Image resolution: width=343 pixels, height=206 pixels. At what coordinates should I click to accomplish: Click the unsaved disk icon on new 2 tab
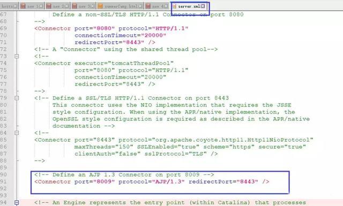pyautogui.click(x=49, y=6)
